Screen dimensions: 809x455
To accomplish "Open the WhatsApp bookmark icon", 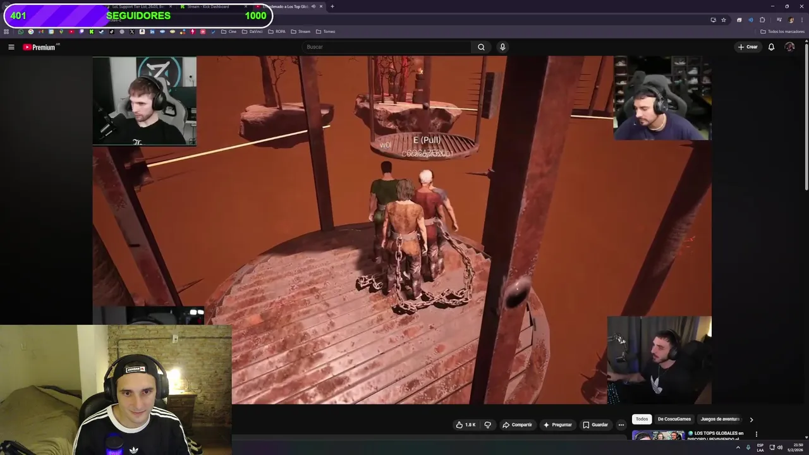I will 21,32.
